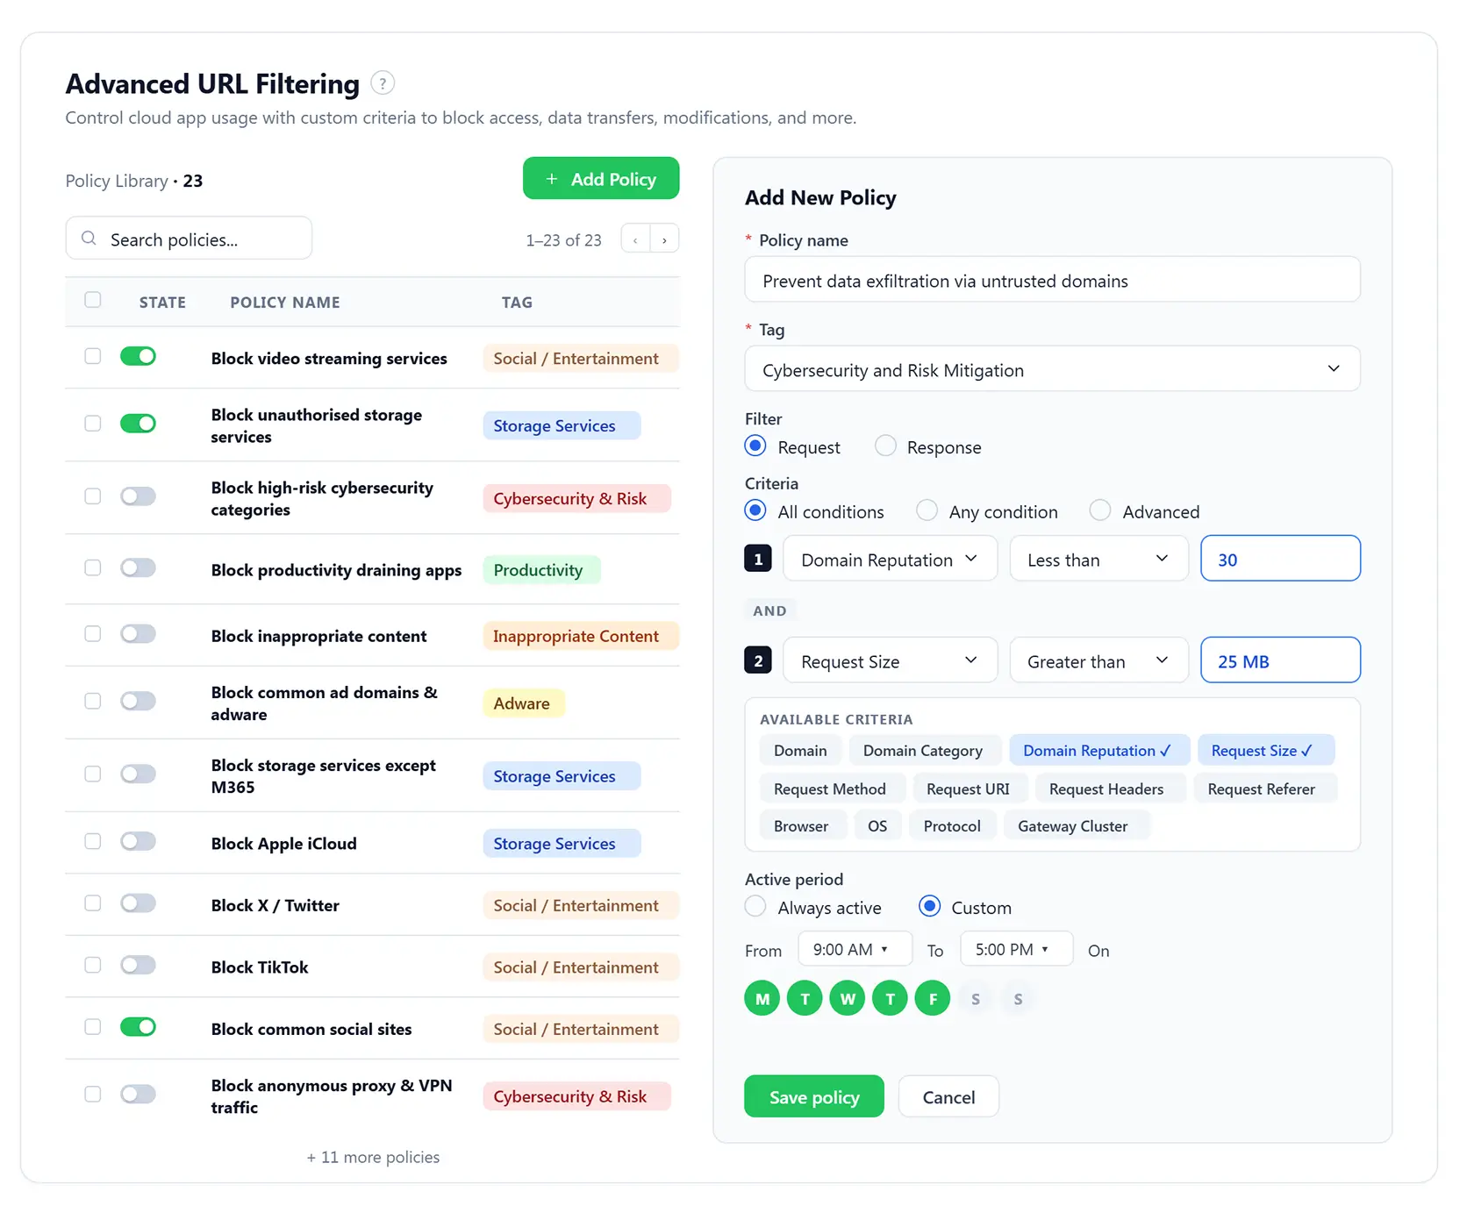This screenshot has width=1467, height=1213.
Task: Select Monday day circle
Action: [x=762, y=998]
